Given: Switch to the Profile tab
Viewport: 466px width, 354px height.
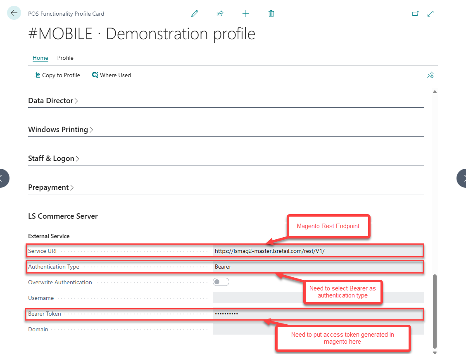Looking at the screenshot, I should (65, 58).
